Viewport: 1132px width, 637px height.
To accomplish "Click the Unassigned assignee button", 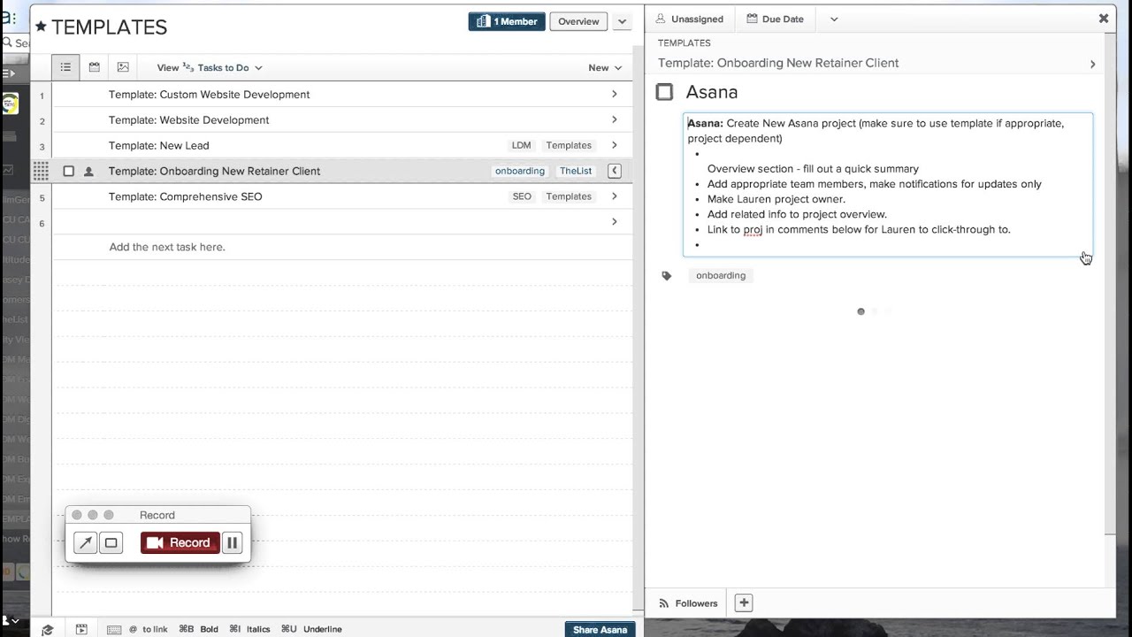I will (689, 19).
